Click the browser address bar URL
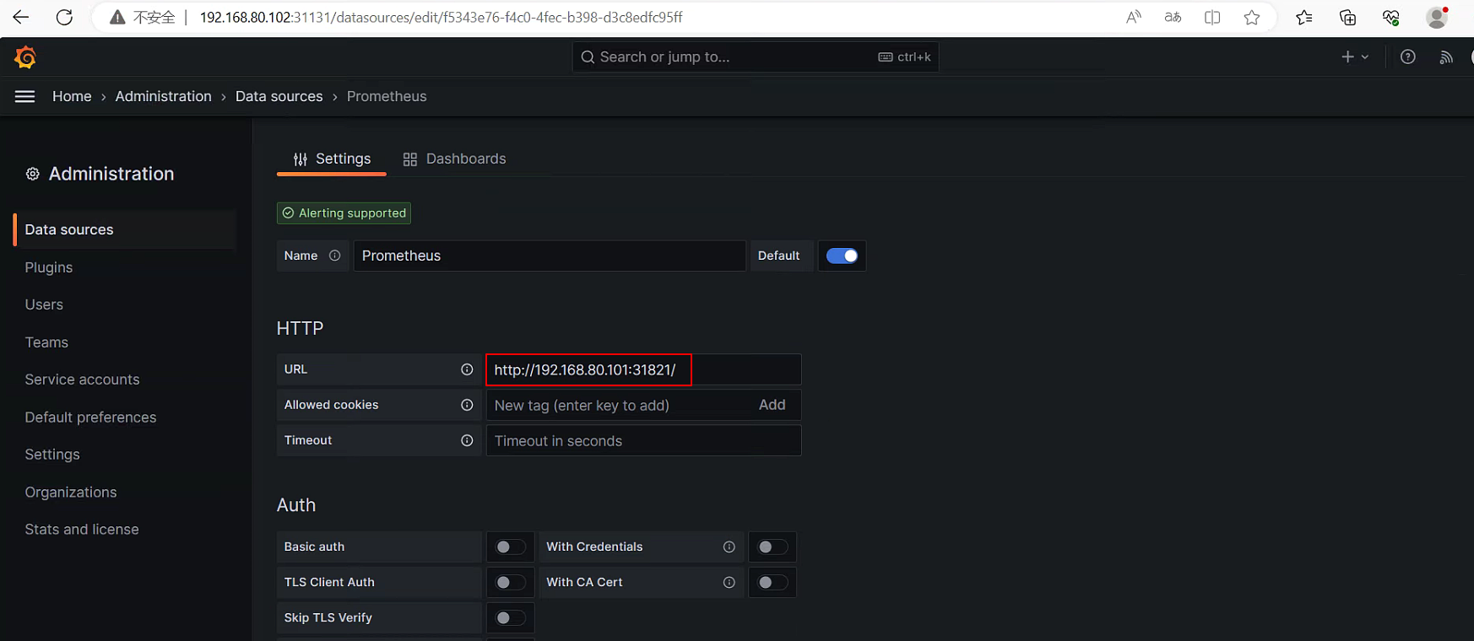This screenshot has height=641, width=1474. pos(441,18)
